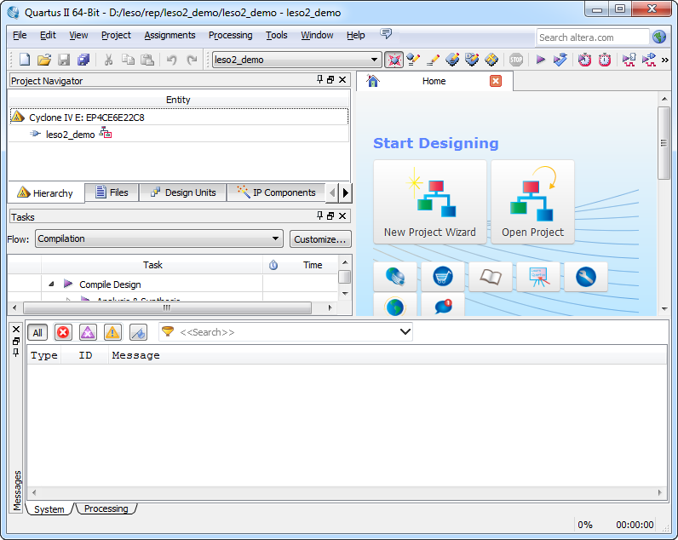Click the Redo arrow icon
This screenshot has height=540, width=678.
click(x=192, y=60)
